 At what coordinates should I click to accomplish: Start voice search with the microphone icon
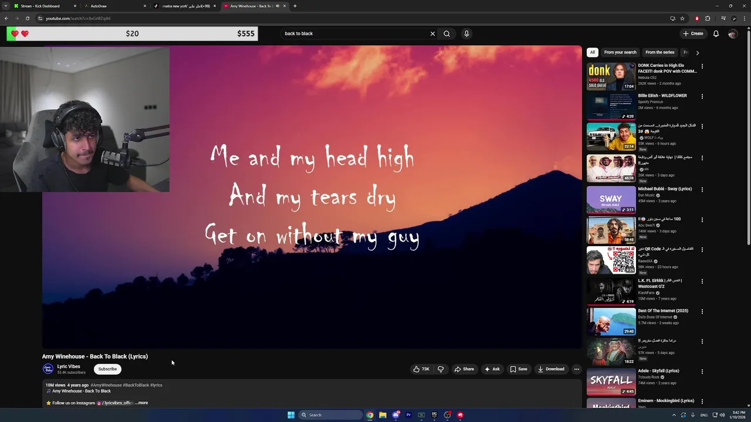click(x=466, y=33)
